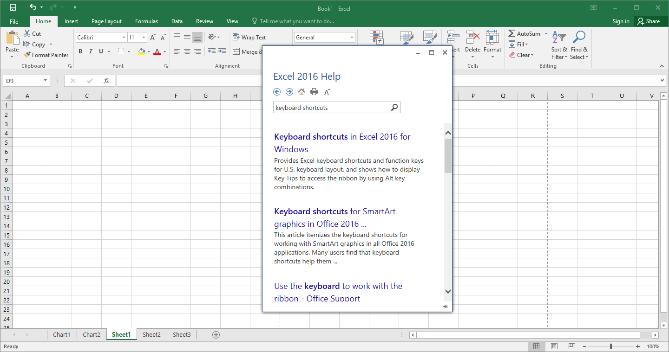
Task: Increase the cell indent
Action: pos(222,51)
